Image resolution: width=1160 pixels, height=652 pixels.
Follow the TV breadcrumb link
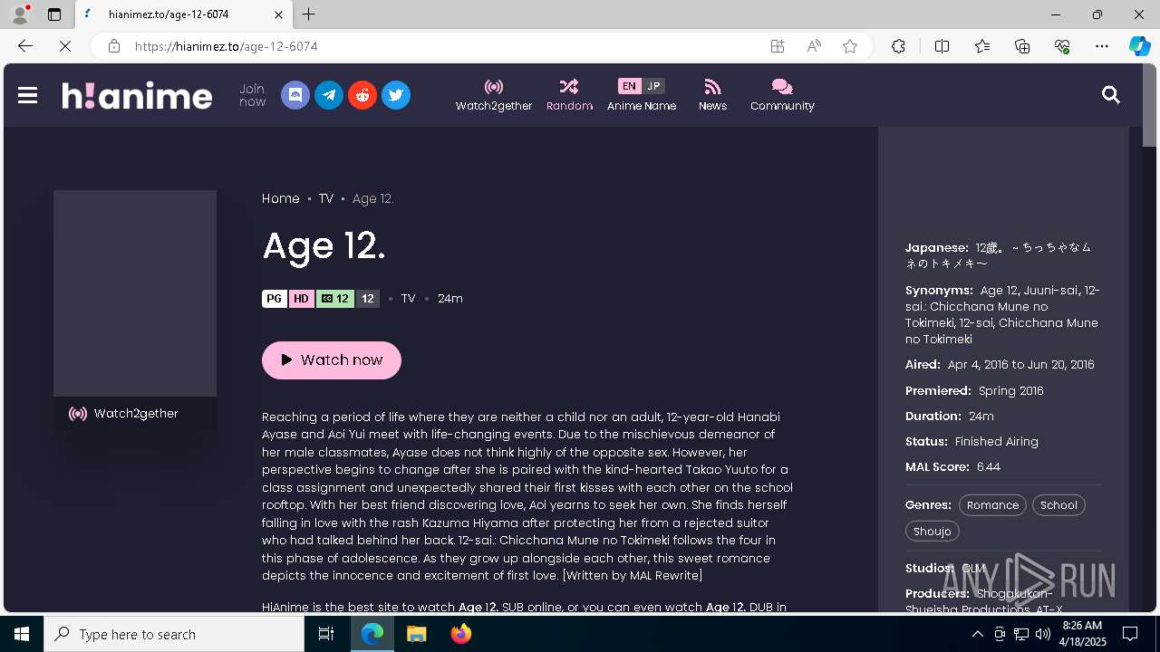[x=326, y=198]
